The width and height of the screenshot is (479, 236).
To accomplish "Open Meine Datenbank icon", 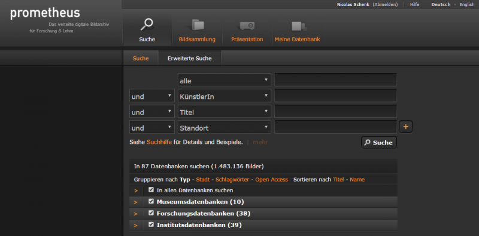I will (299, 26).
